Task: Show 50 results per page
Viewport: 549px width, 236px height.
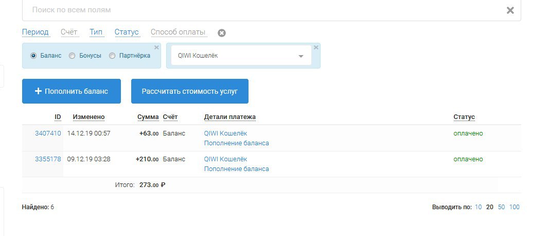Action: tap(501, 207)
